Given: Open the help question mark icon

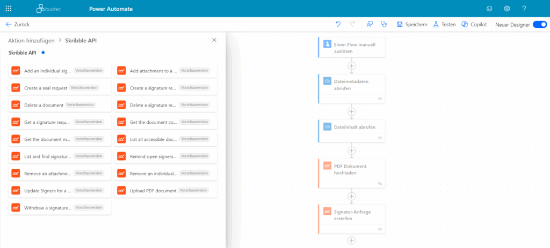Looking at the screenshot, I should (x=524, y=9).
